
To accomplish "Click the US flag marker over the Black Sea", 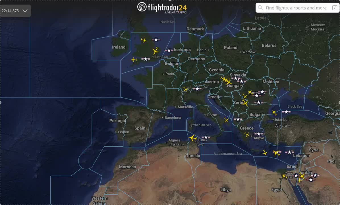I will pos(286,112).
